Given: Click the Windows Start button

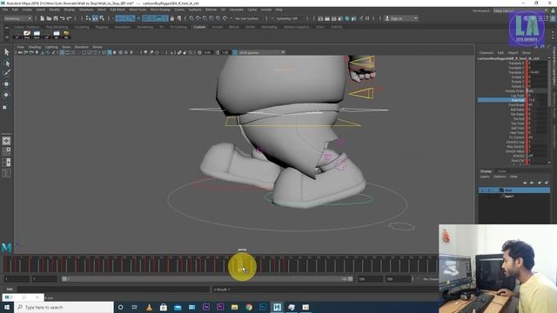Looking at the screenshot, I should coord(7,307).
